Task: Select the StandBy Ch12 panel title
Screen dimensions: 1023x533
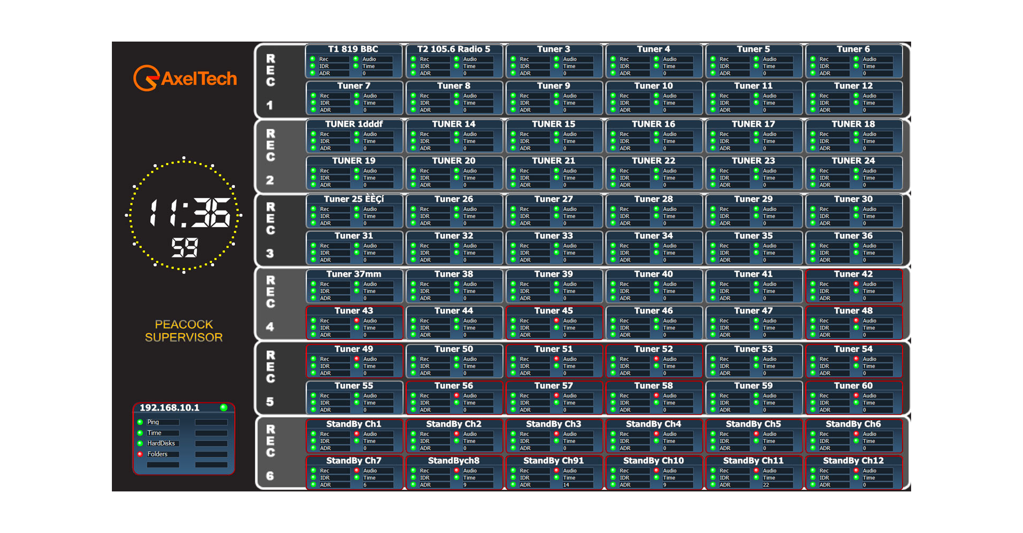Action: click(x=853, y=461)
